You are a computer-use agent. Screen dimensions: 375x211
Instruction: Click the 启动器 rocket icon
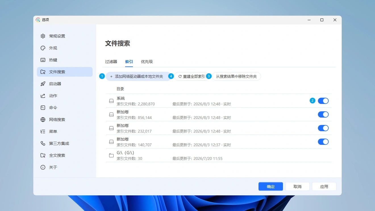tap(43, 84)
